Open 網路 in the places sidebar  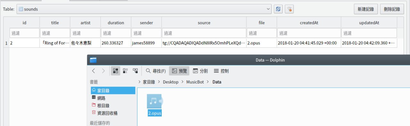(113, 98)
